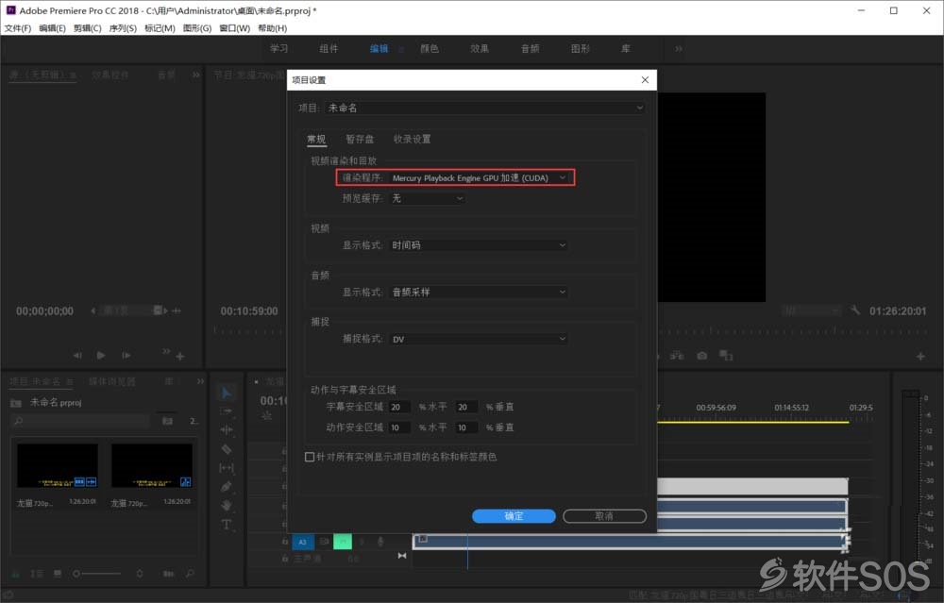The width and height of the screenshot is (944, 603).
Task: Toggle the A3 track target button
Action: (x=303, y=542)
